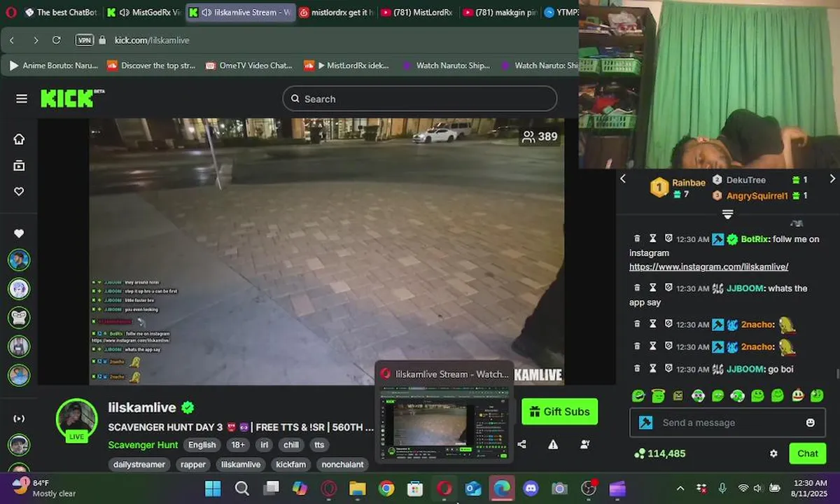Timeout JJBOOM on the 'go boi' message
The height and width of the screenshot is (504, 840).
click(652, 369)
